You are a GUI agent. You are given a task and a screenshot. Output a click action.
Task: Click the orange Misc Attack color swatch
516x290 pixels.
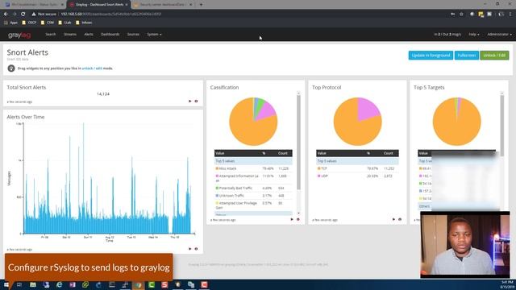tap(217, 168)
